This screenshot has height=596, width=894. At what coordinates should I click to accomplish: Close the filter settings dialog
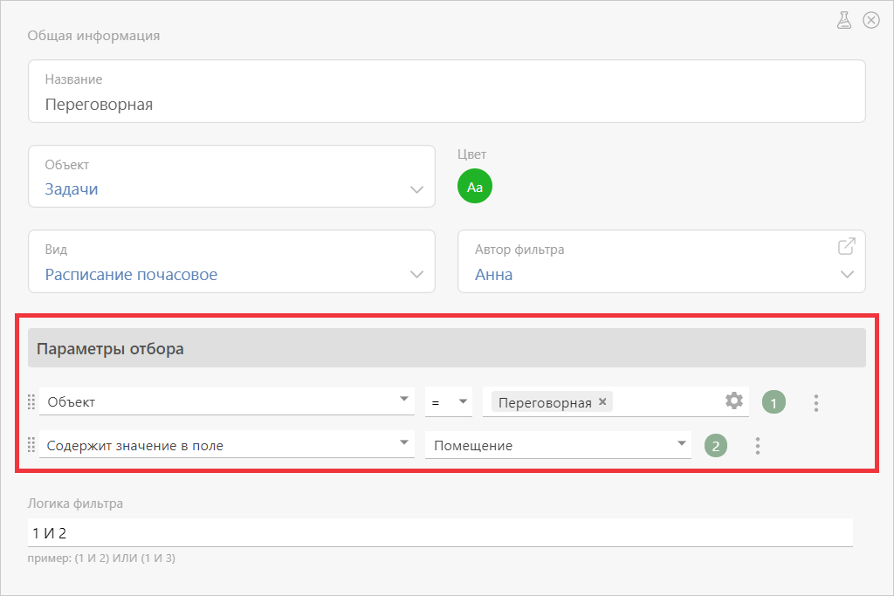click(870, 20)
